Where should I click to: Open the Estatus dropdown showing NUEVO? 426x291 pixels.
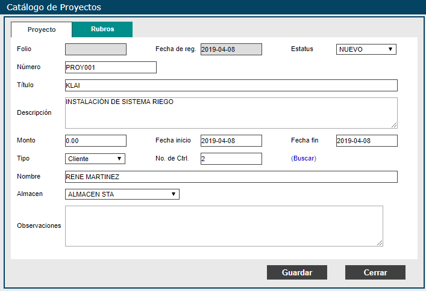coord(366,49)
